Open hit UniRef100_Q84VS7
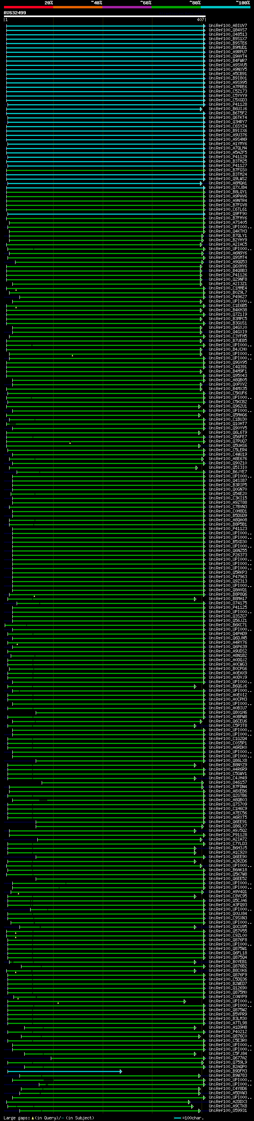254x1121 pixels. pos(228,30)
